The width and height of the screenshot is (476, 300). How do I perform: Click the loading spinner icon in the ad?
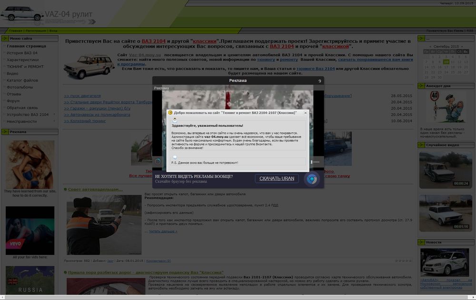pyautogui.click(x=158, y=161)
